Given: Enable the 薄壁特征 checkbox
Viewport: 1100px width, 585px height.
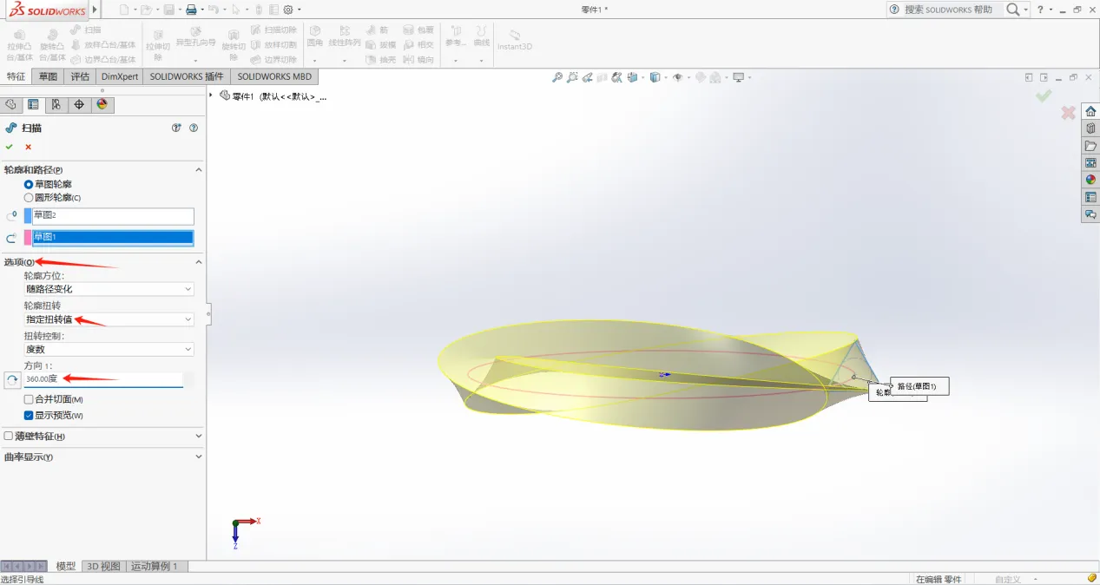Looking at the screenshot, I should [9, 437].
